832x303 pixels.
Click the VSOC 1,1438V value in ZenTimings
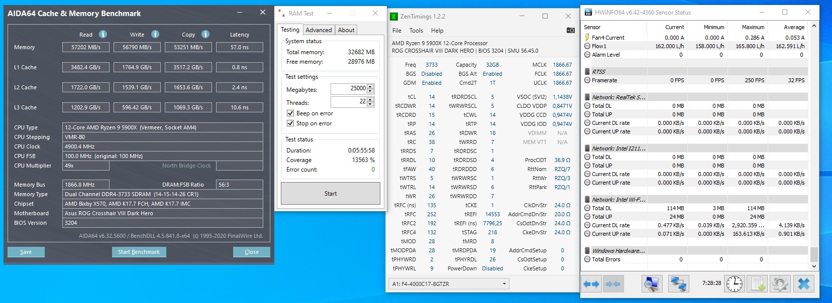562,97
